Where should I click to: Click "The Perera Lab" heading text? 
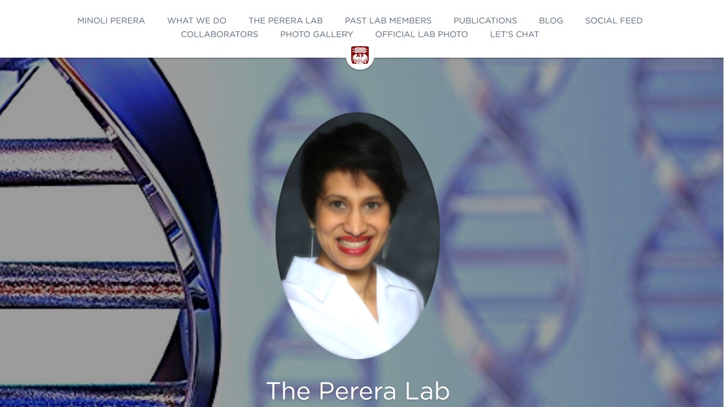(357, 391)
